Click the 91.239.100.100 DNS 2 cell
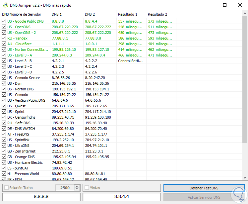This screenshot has width=248, height=204. pyautogui.click(x=98, y=117)
